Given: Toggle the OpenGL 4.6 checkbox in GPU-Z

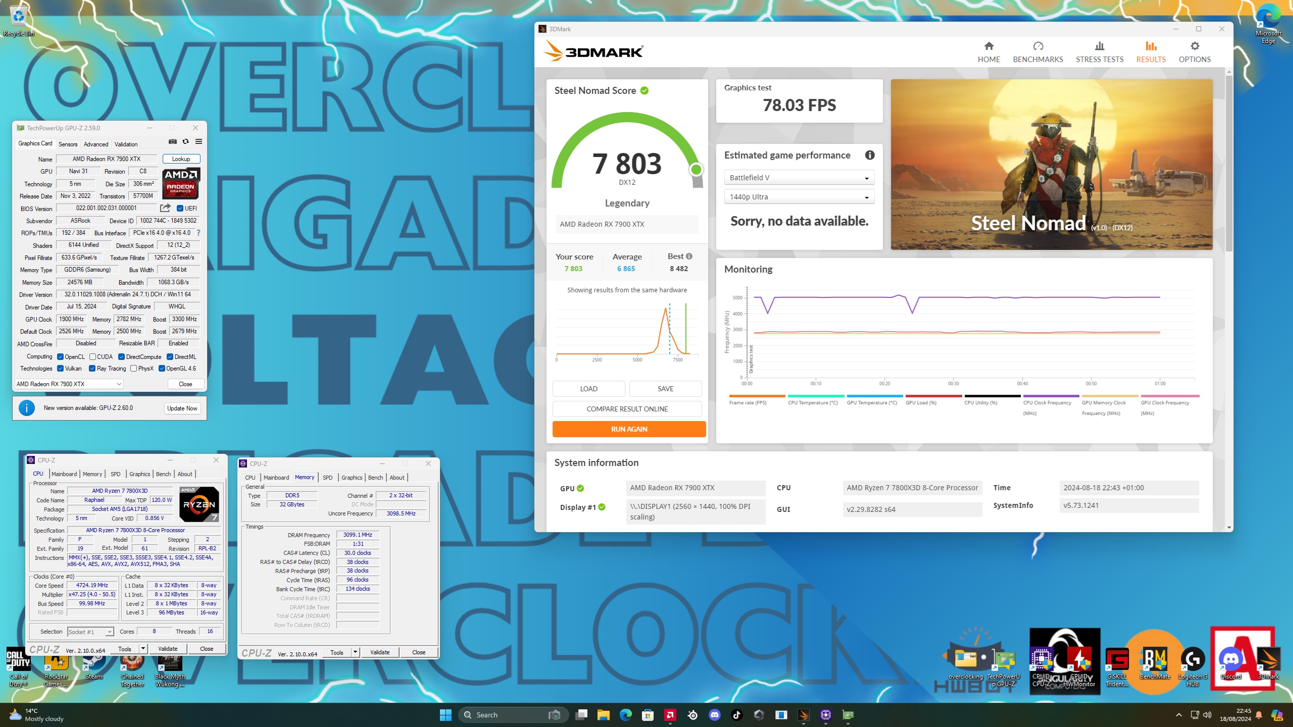Looking at the screenshot, I should [162, 369].
